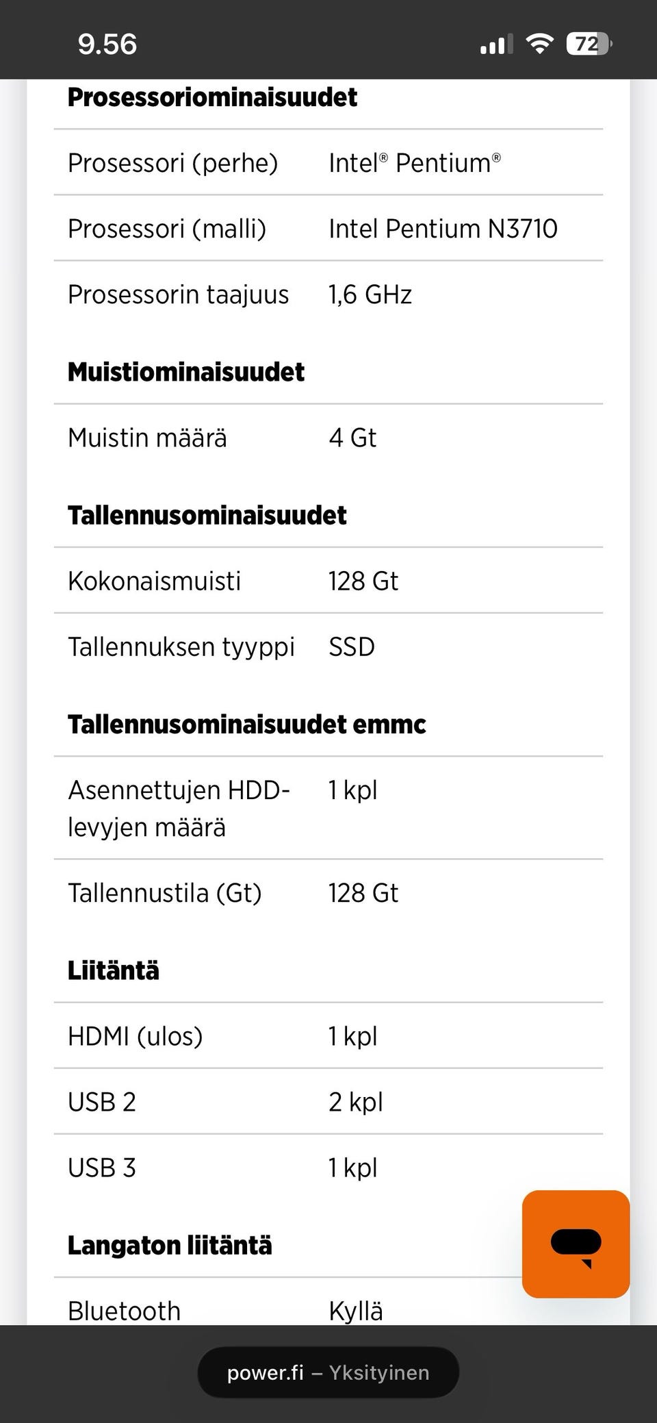
Task: Tap the battery level indicator
Action: pyautogui.click(x=589, y=45)
